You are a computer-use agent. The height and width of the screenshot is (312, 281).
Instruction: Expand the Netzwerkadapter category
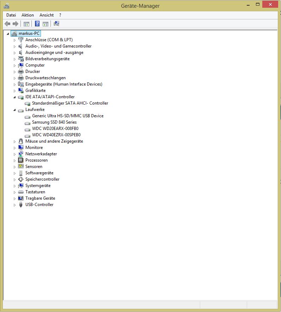pyautogui.click(x=14, y=154)
